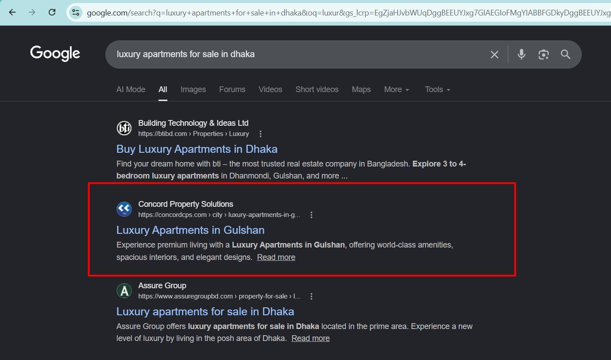Switch to Videos tab
611x360 pixels.
pos(271,89)
